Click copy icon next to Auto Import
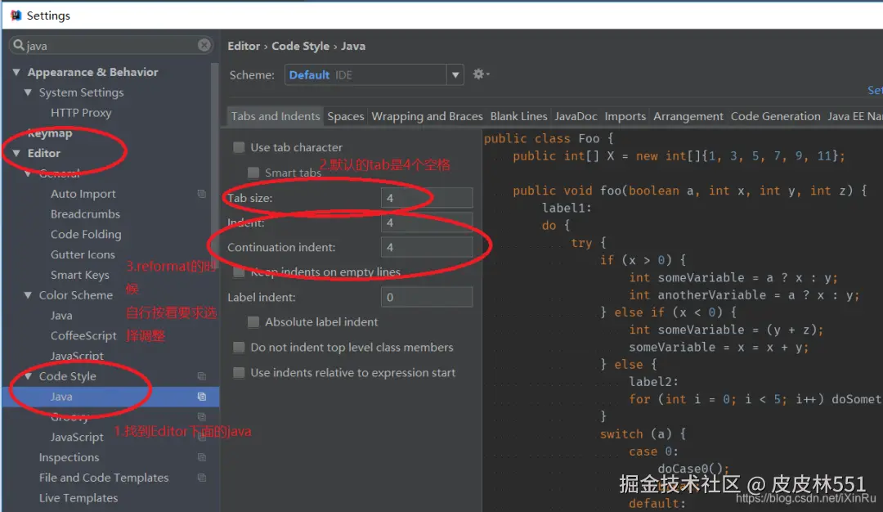 pos(202,194)
